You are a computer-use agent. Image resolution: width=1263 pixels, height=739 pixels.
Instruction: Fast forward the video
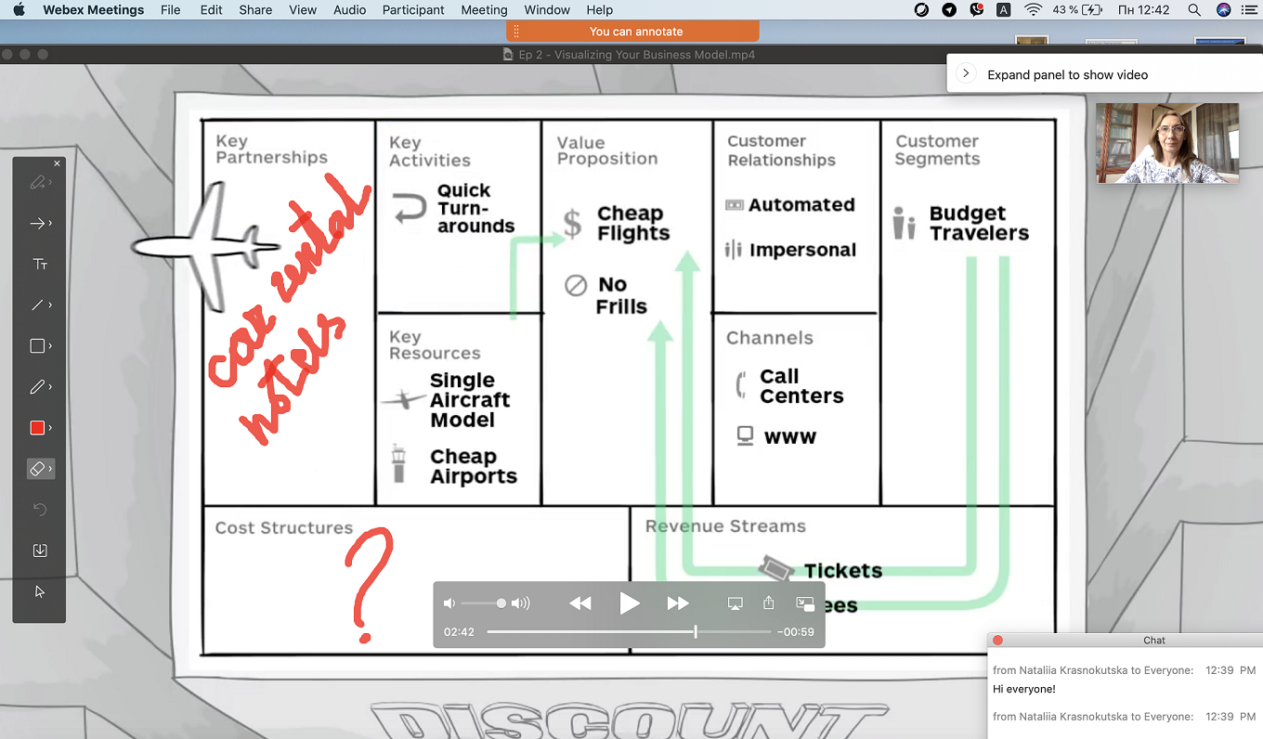pyautogui.click(x=678, y=603)
